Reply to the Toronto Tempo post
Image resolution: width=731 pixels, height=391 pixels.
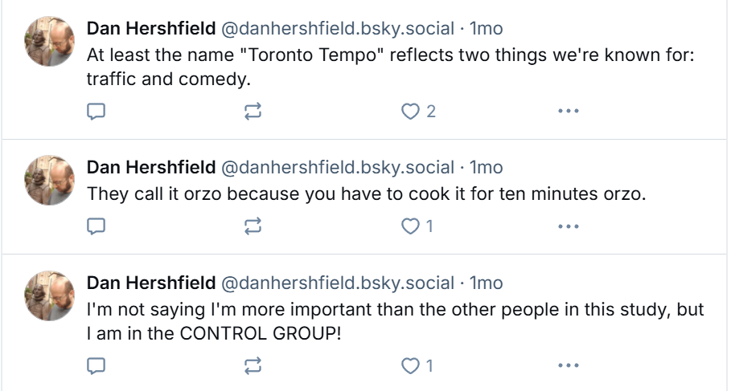point(96,112)
